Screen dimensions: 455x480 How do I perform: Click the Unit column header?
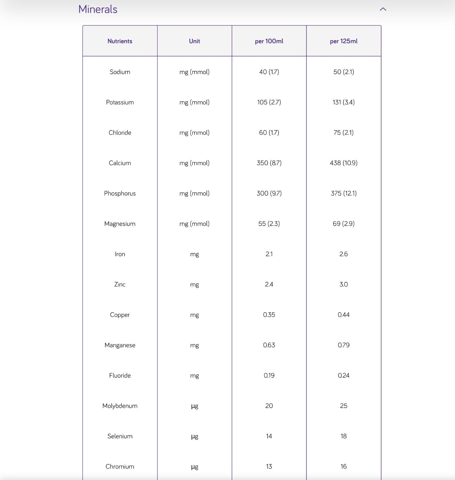(194, 41)
